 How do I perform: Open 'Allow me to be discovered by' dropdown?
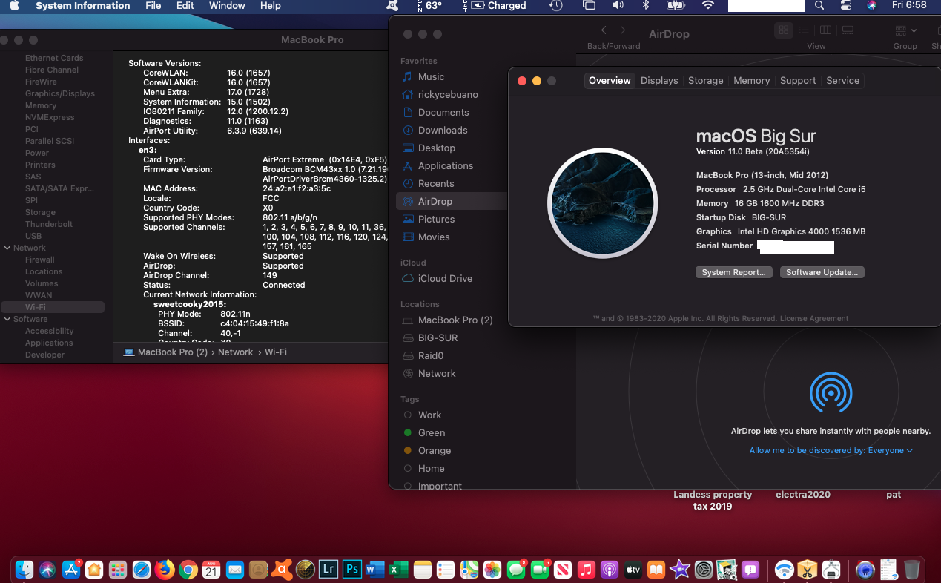[x=831, y=450]
